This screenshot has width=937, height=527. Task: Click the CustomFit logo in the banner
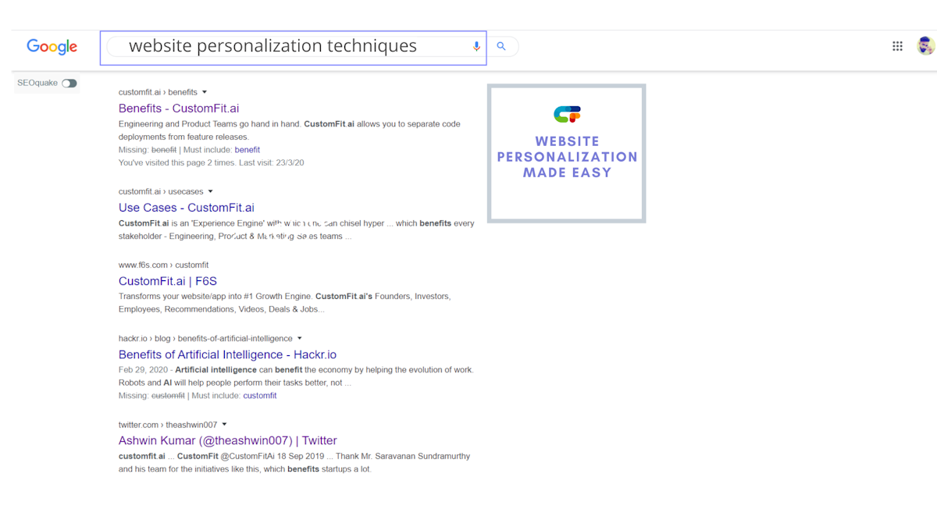[x=567, y=115]
